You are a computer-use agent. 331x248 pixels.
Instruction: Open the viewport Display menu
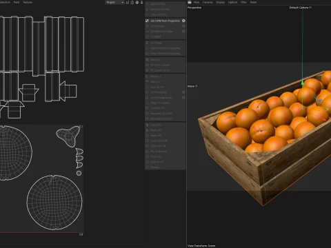tap(220, 2)
